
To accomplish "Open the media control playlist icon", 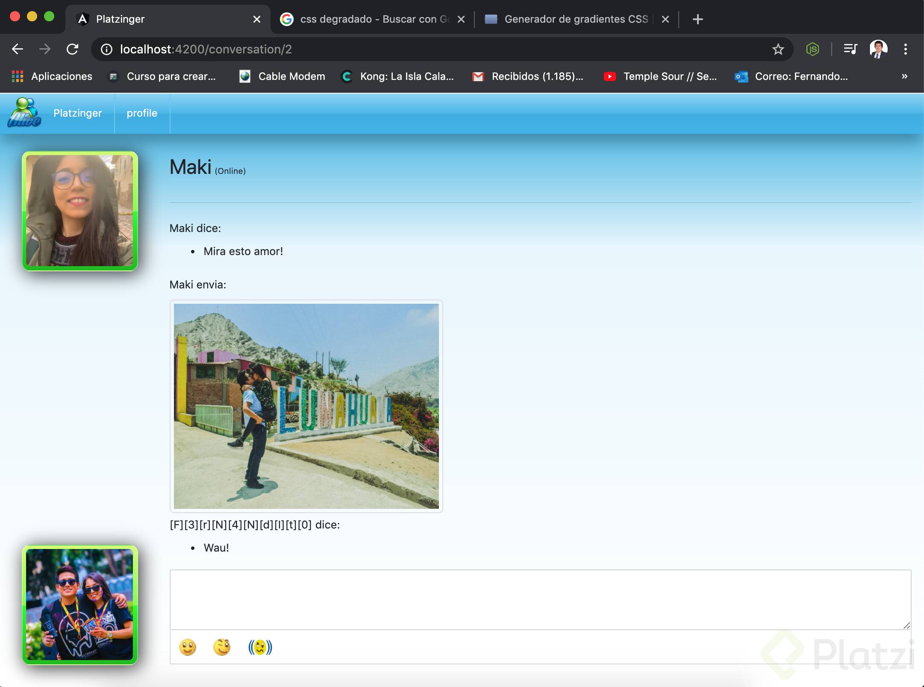I will [850, 49].
